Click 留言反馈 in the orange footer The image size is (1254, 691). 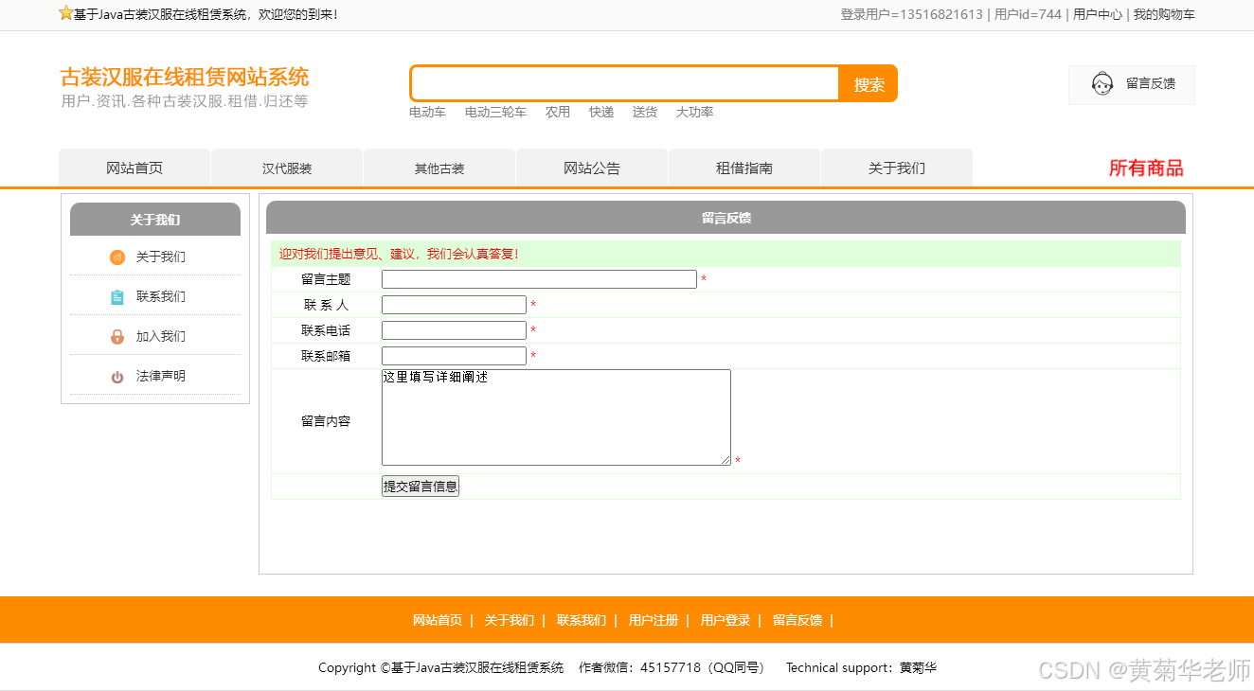[797, 621]
